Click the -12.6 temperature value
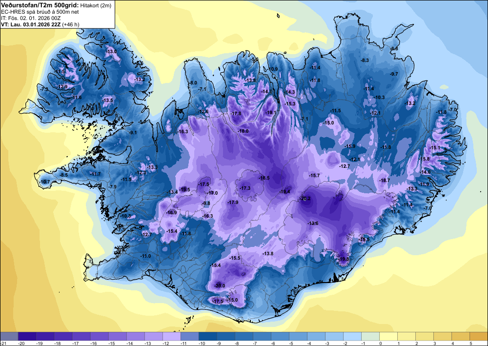 203,112
